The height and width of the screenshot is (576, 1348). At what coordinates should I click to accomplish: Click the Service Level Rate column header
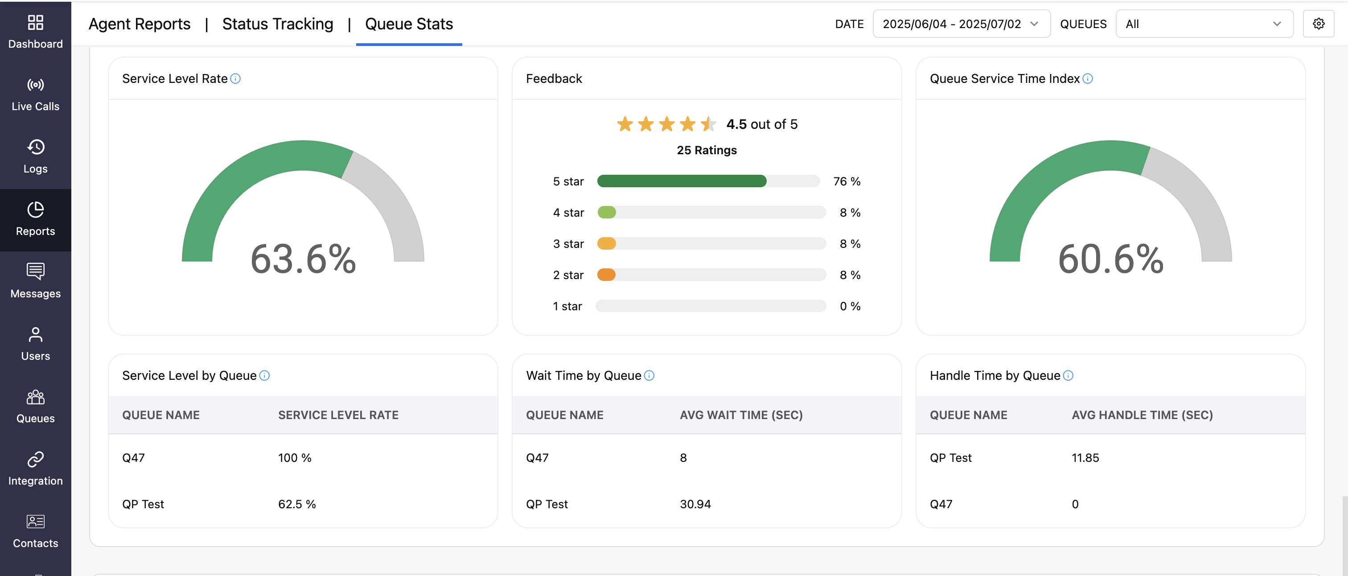(x=338, y=415)
